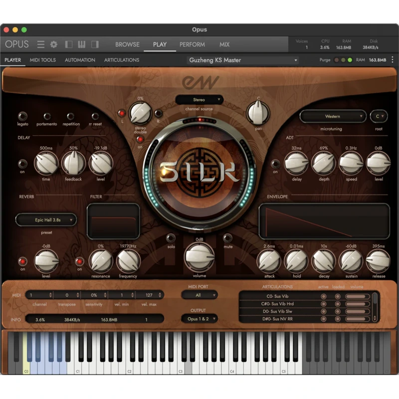This screenshot has height=399, width=399.
Task: Click the solo button above volume
Action: [x=171, y=238]
